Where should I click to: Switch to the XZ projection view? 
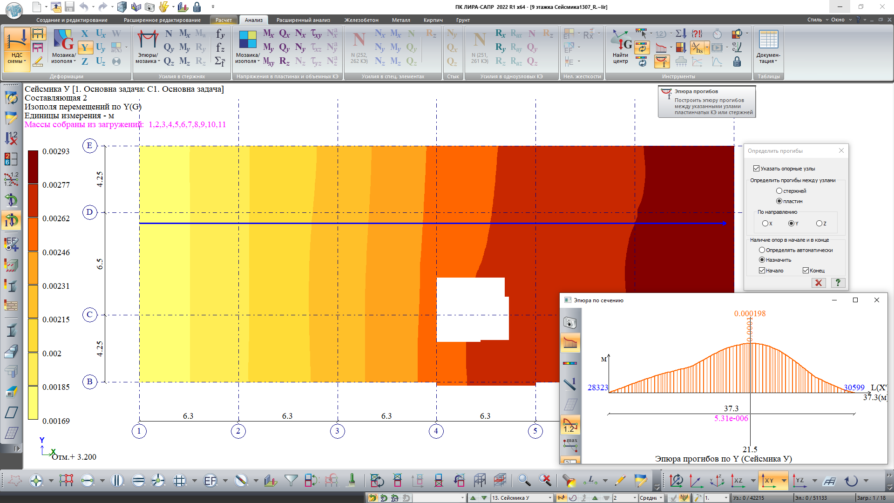click(738, 480)
